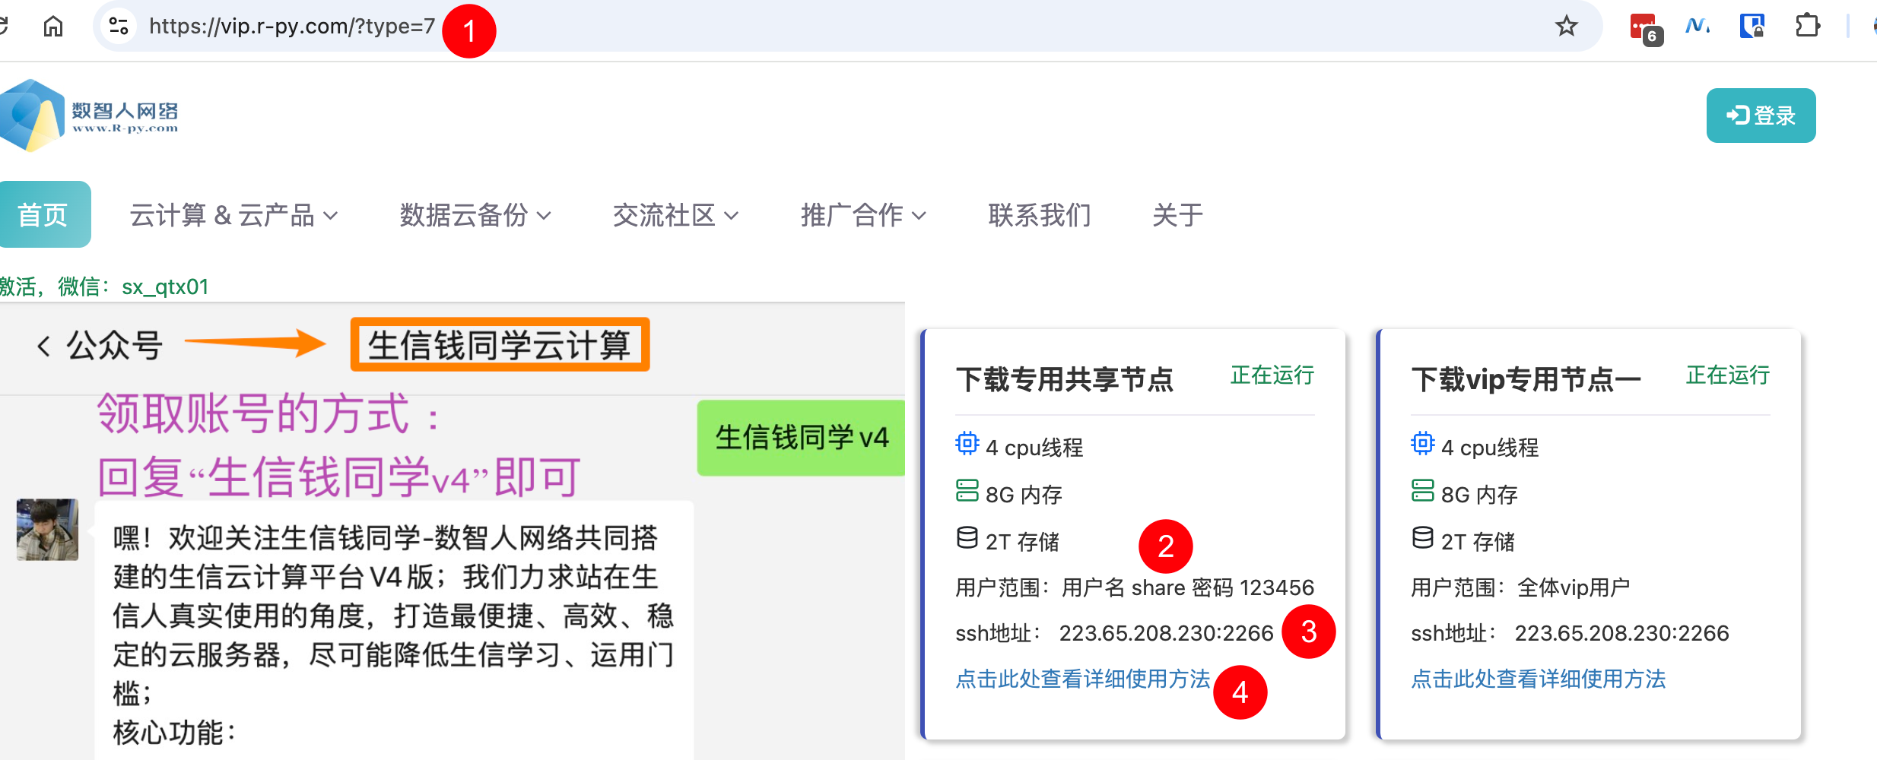
Task: Select the 首页 navigation tab
Action: [43, 215]
